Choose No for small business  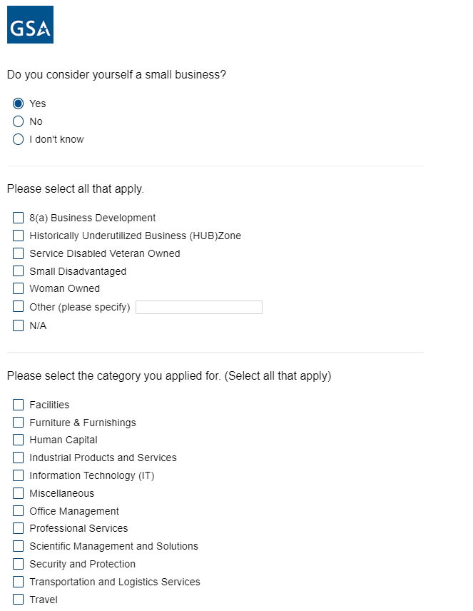pyautogui.click(x=19, y=121)
